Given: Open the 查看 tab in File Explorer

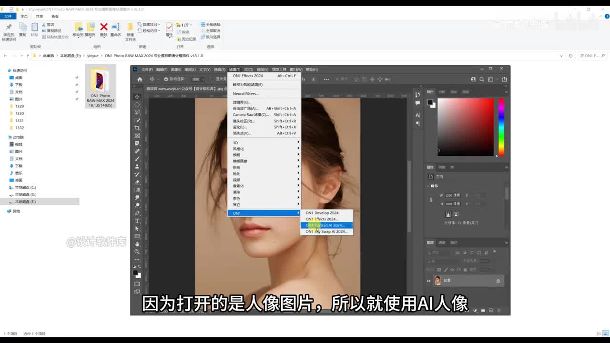Looking at the screenshot, I should coord(55,16).
